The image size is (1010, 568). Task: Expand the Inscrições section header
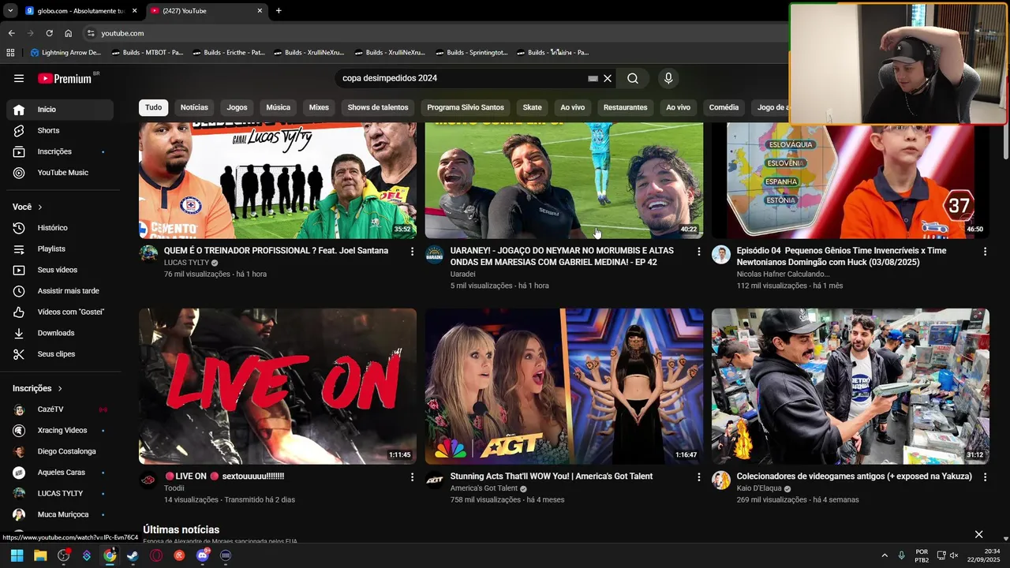(x=37, y=388)
